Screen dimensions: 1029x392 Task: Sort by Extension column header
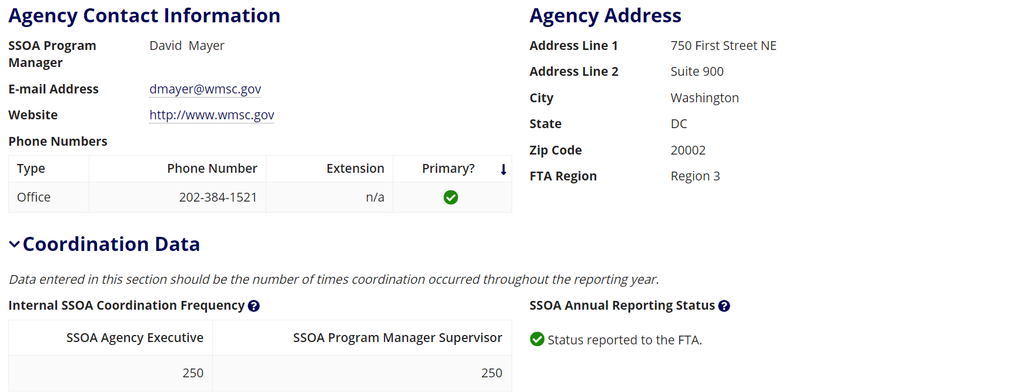pos(355,169)
